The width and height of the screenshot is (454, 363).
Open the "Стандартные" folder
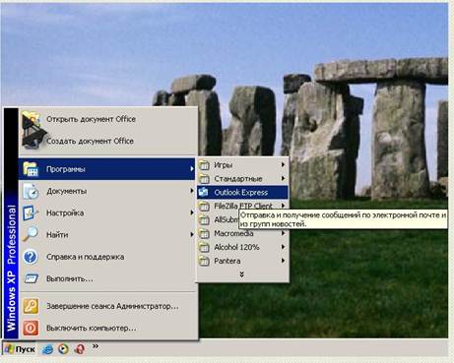pos(242,179)
